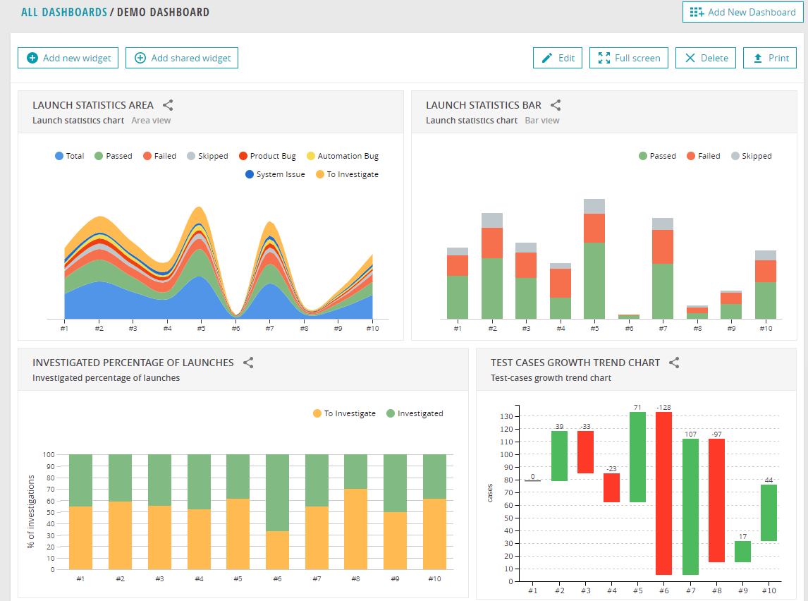Toggle Passed series in bar chart legend
Screen dimensions: 808x601
pos(658,156)
